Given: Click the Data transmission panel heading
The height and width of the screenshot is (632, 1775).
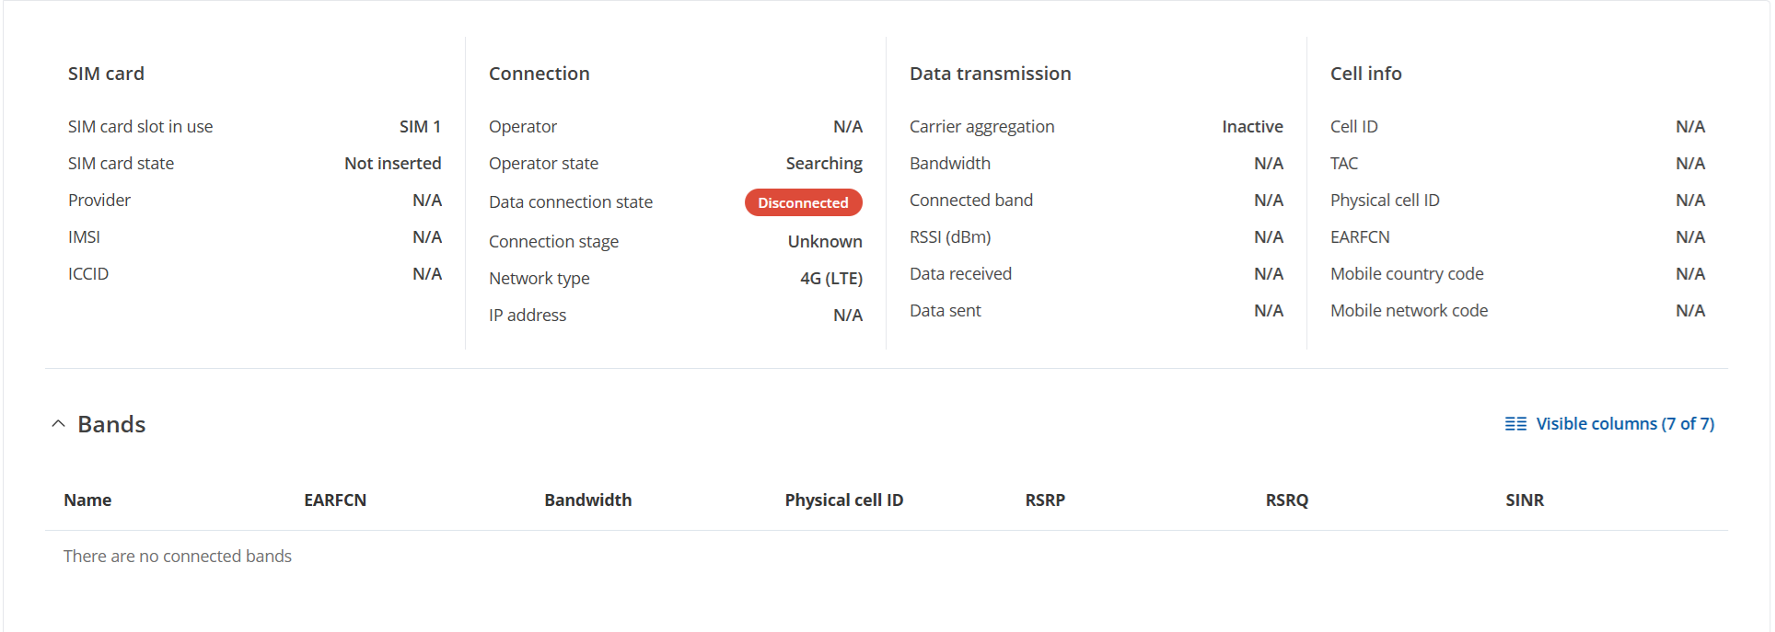Looking at the screenshot, I should click(x=990, y=74).
